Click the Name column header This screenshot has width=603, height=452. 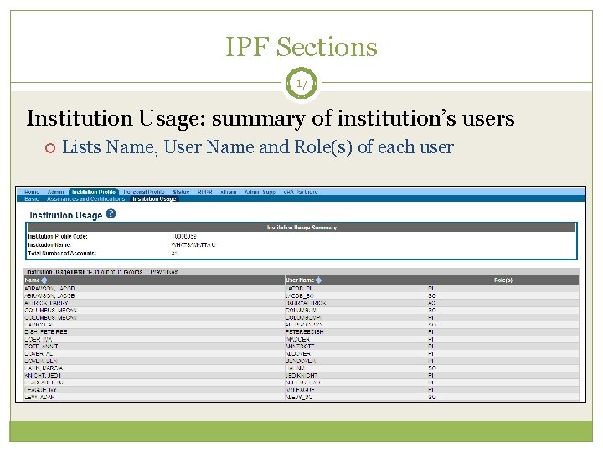pos(33,280)
